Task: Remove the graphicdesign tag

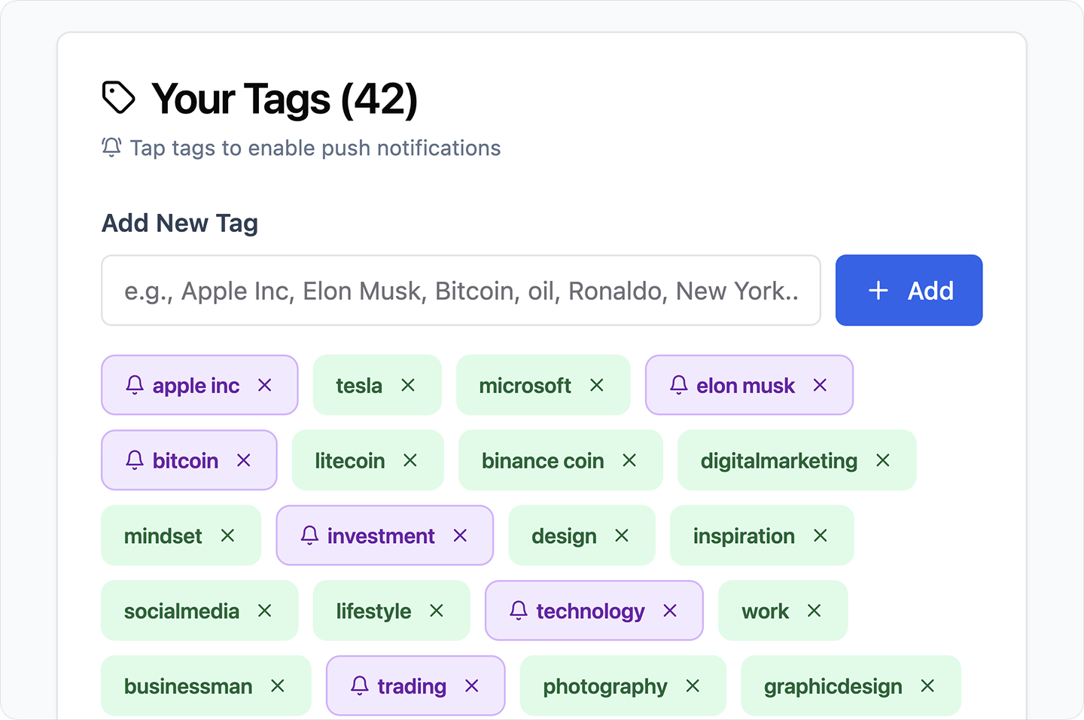Action: pos(927,686)
